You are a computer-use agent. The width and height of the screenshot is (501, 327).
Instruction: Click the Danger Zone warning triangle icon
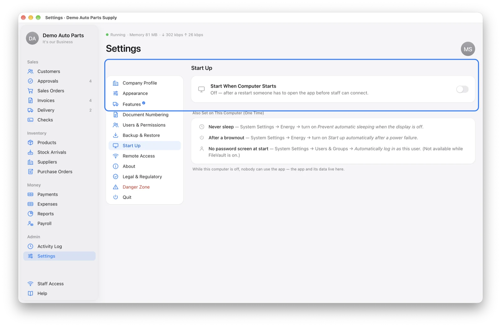click(x=116, y=187)
